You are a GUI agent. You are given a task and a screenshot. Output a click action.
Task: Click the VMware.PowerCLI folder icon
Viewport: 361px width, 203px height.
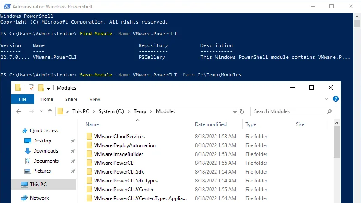(89, 163)
